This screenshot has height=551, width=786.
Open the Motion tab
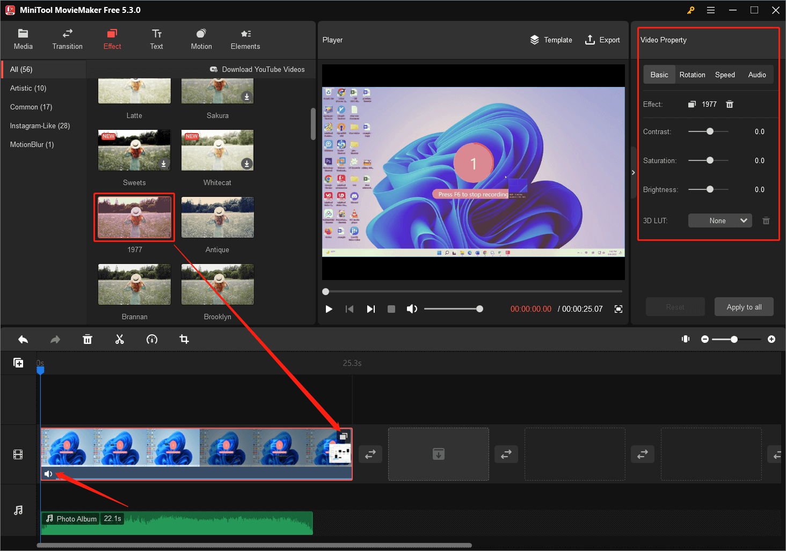[x=201, y=40]
